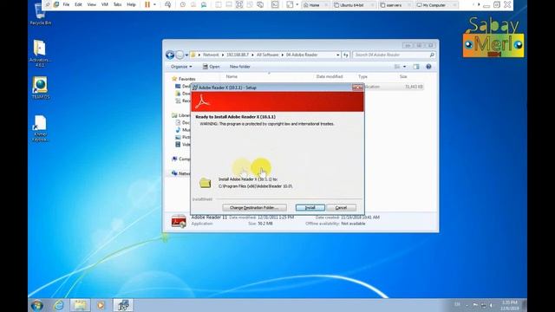
Task: Pause the virtual machine
Action: click(x=147, y=4)
